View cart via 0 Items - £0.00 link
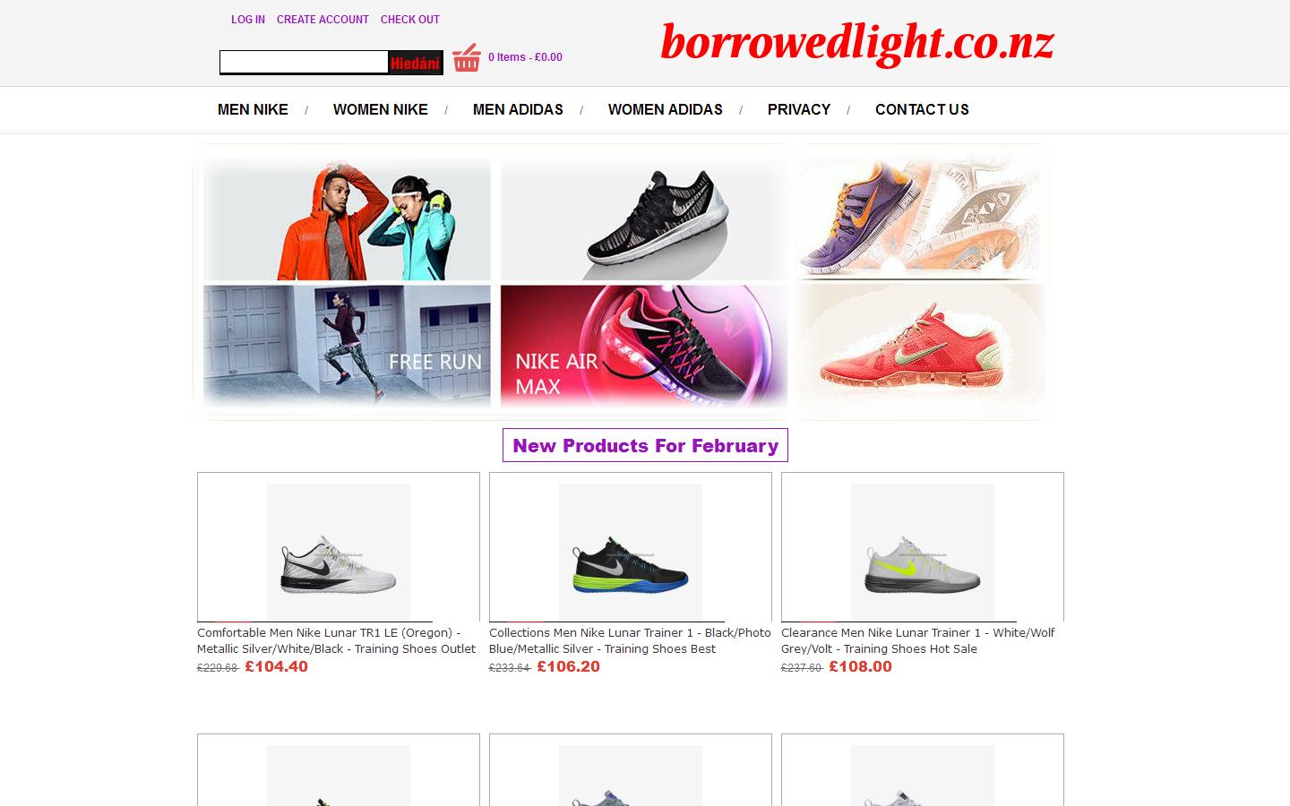The image size is (1290, 806). [525, 57]
